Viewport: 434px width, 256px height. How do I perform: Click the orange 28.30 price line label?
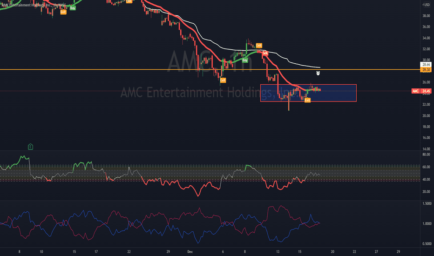click(x=426, y=70)
